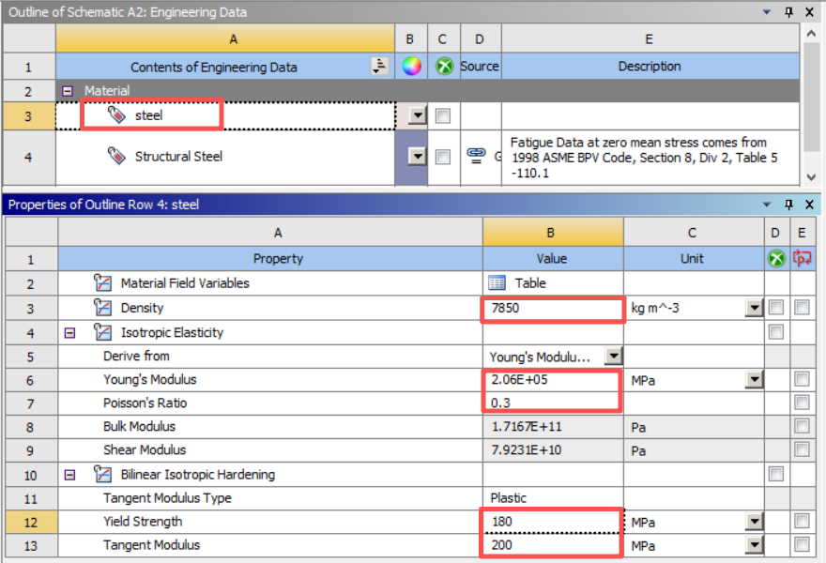Close the Outline of Schematic A2 panel
The image size is (826, 563).
(x=810, y=11)
